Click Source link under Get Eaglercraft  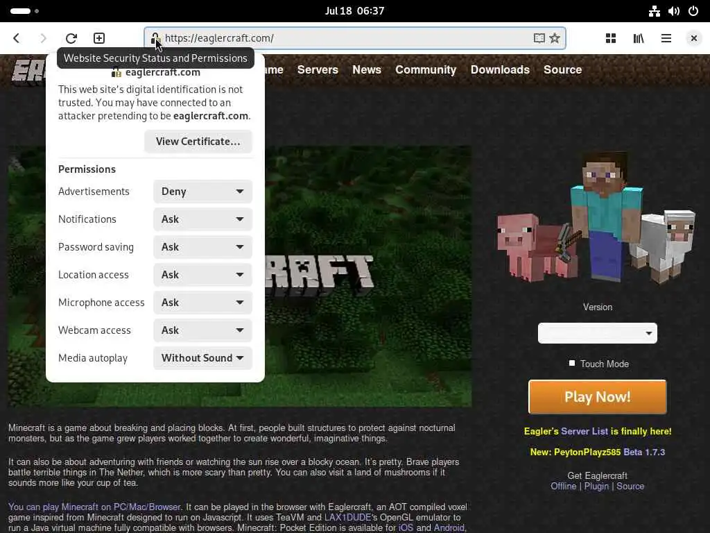click(630, 487)
